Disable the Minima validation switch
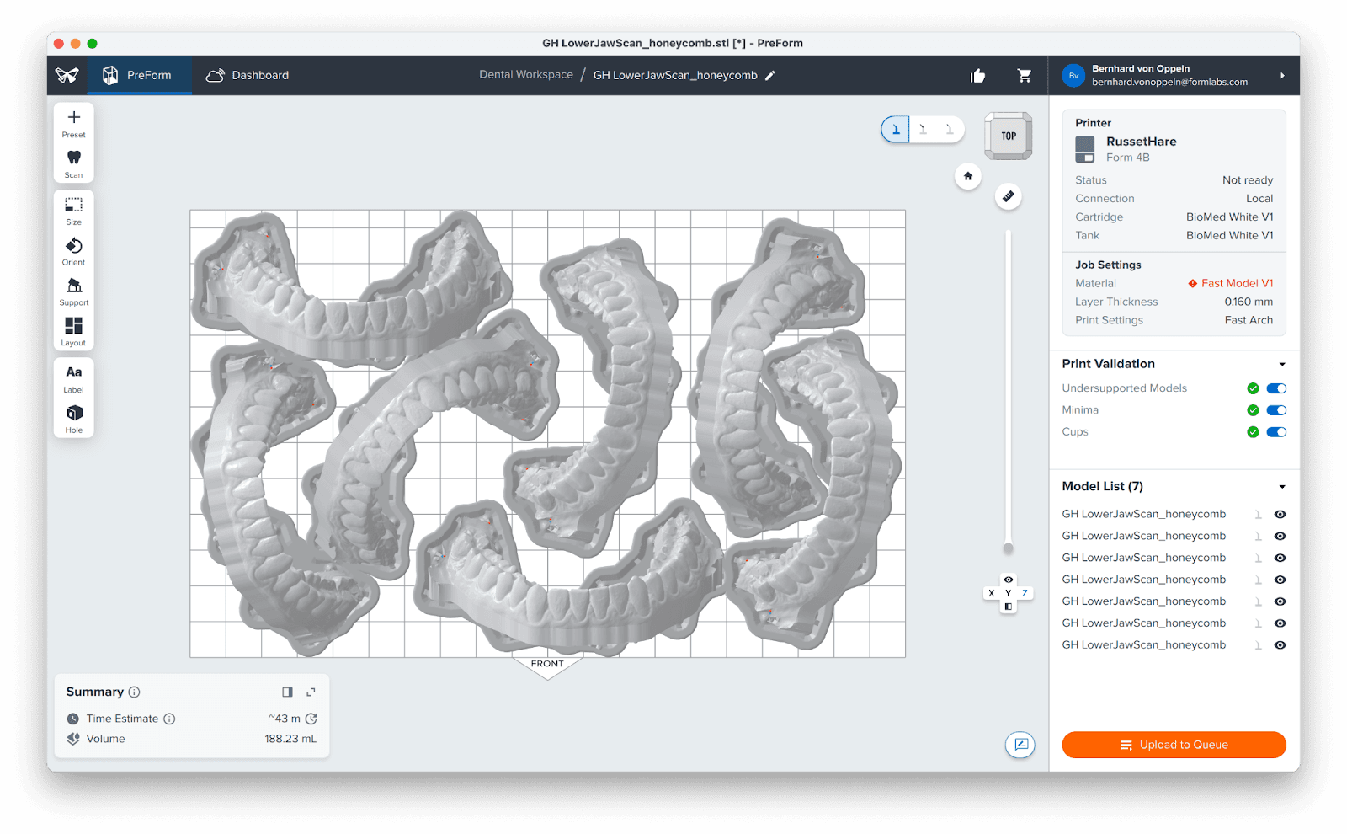This screenshot has width=1347, height=834. (x=1276, y=410)
